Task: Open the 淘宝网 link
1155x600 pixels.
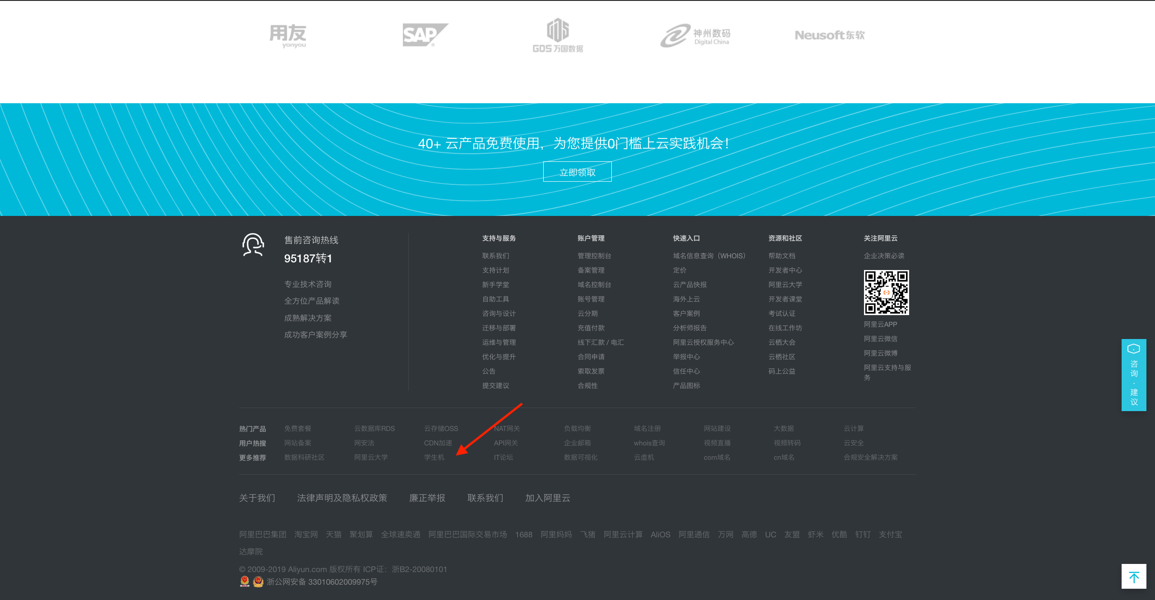Action: 306,535
